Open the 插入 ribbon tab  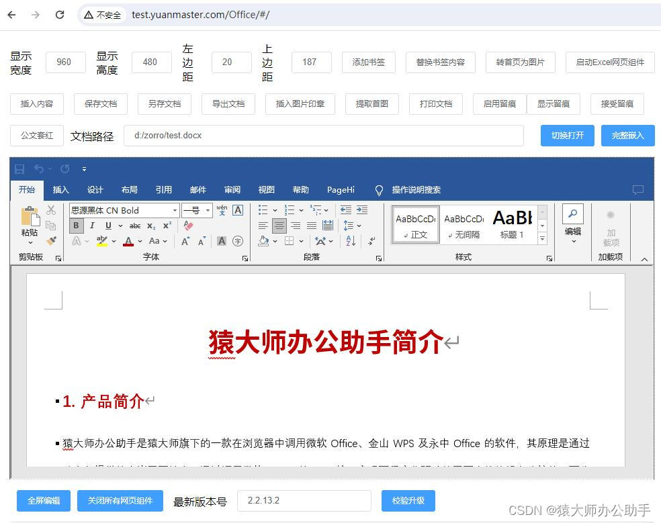(60, 189)
